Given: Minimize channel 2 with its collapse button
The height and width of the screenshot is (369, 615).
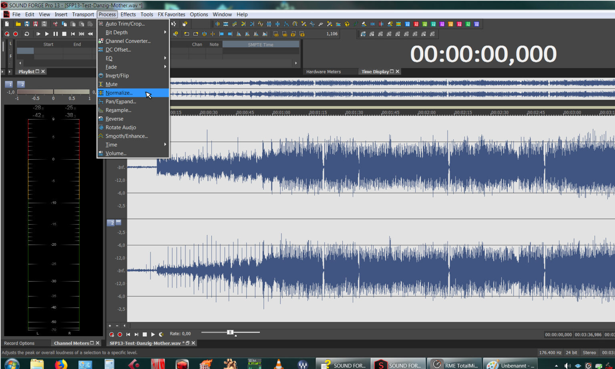Looking at the screenshot, I should point(119,222).
